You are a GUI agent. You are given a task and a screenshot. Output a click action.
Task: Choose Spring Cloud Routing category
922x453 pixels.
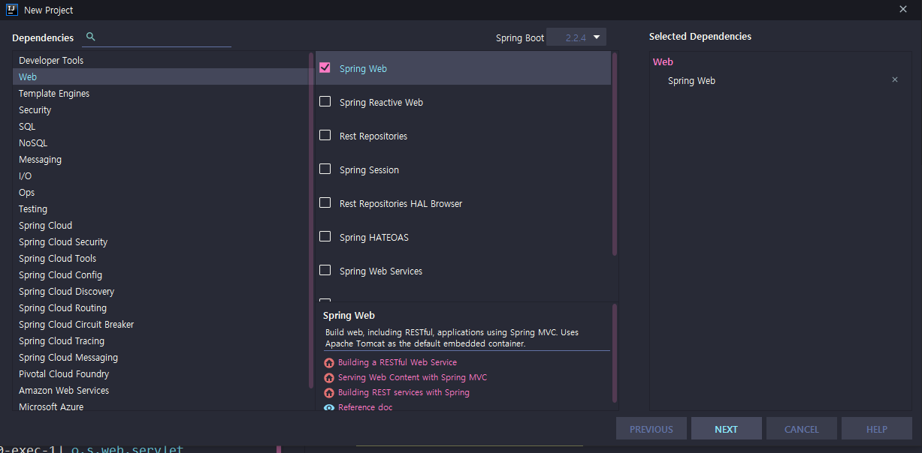coord(160,307)
